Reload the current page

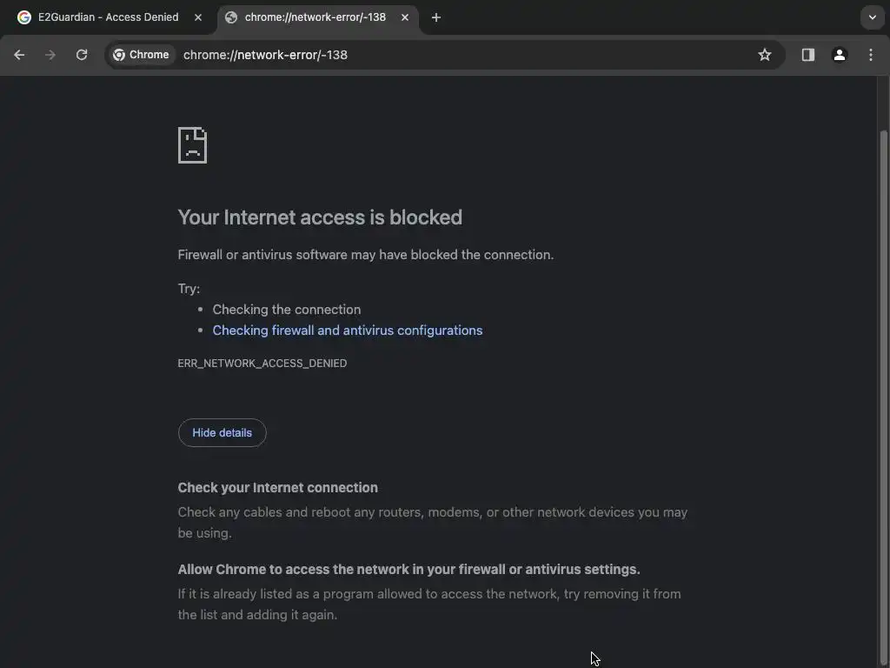point(82,55)
